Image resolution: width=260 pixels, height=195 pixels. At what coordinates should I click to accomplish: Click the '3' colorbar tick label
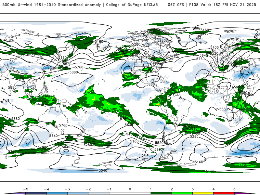click(193, 189)
